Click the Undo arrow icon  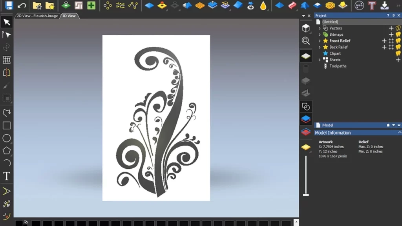point(22,5)
